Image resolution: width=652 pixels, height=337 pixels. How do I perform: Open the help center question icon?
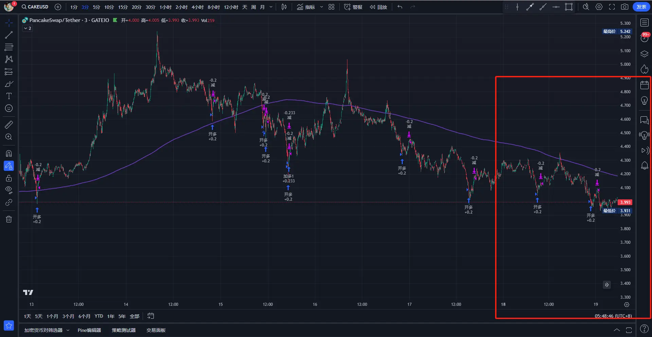coord(644,329)
